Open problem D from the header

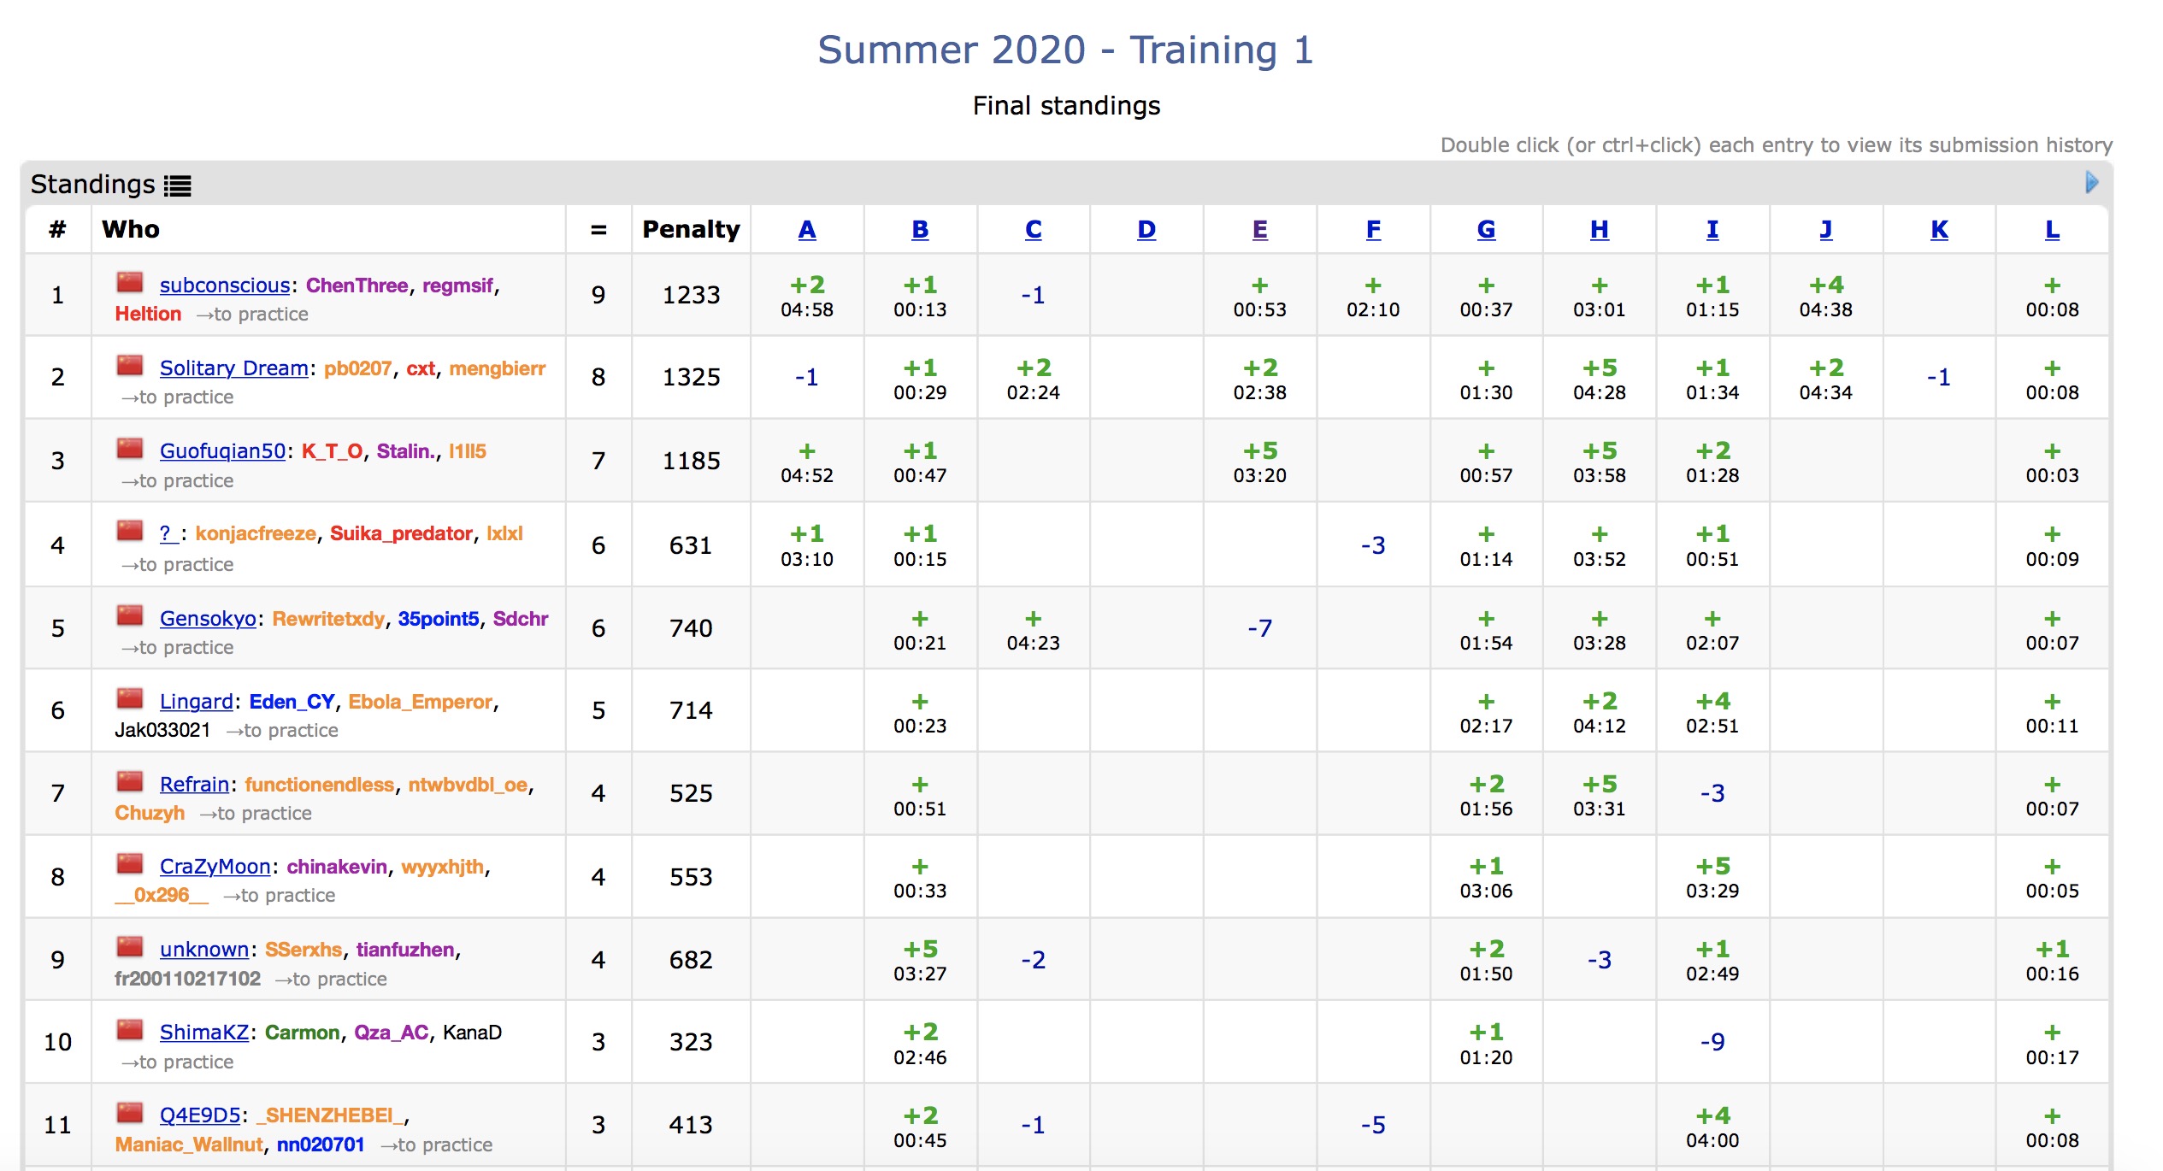(1146, 229)
